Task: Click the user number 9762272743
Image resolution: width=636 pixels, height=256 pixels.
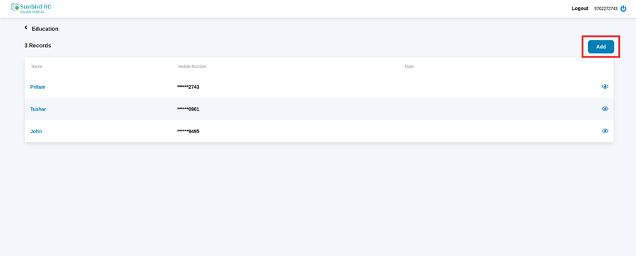Action: [x=605, y=8]
